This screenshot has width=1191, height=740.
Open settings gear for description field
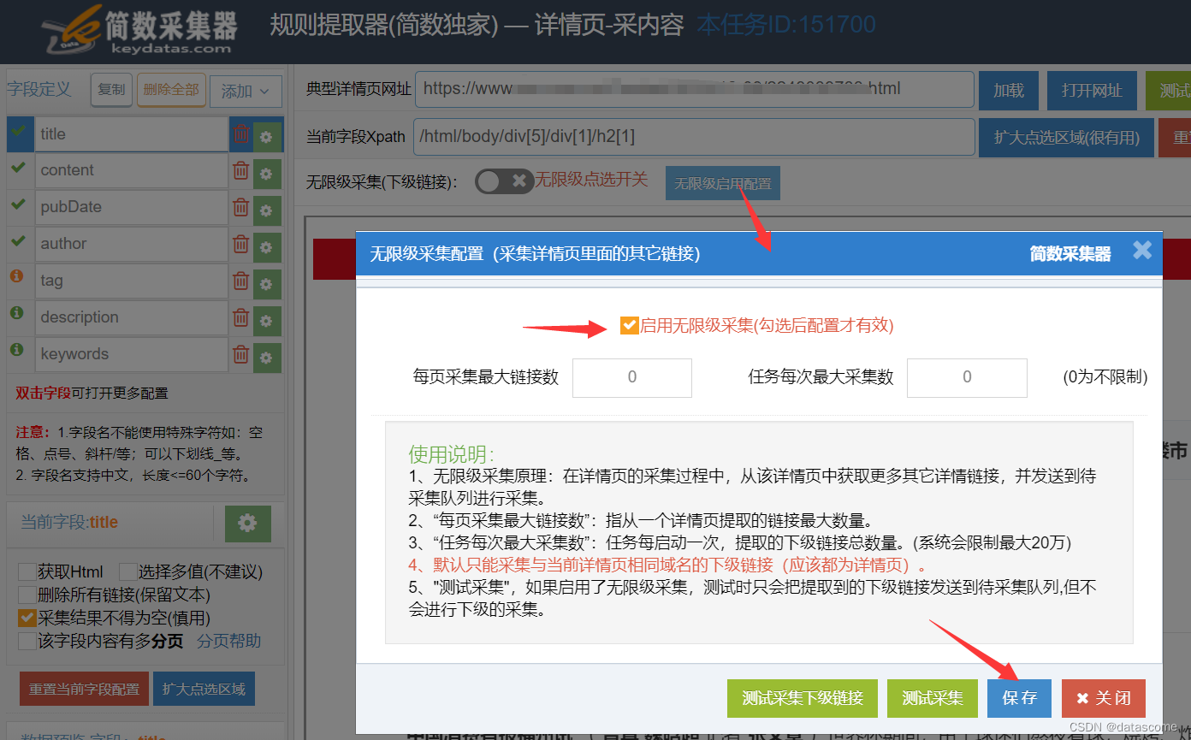(x=267, y=321)
